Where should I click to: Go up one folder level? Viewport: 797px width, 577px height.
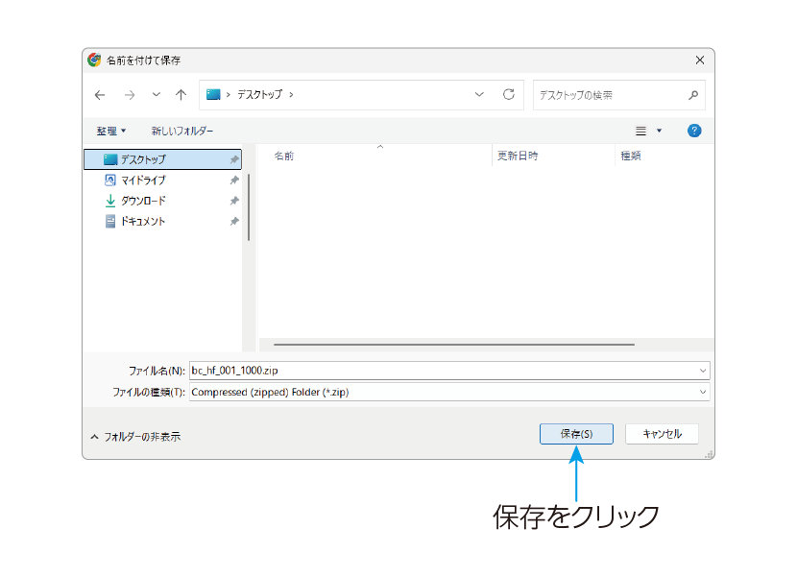click(181, 95)
